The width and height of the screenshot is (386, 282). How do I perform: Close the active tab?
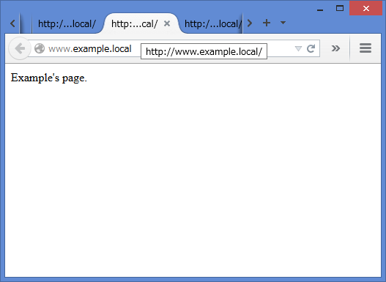click(x=167, y=23)
